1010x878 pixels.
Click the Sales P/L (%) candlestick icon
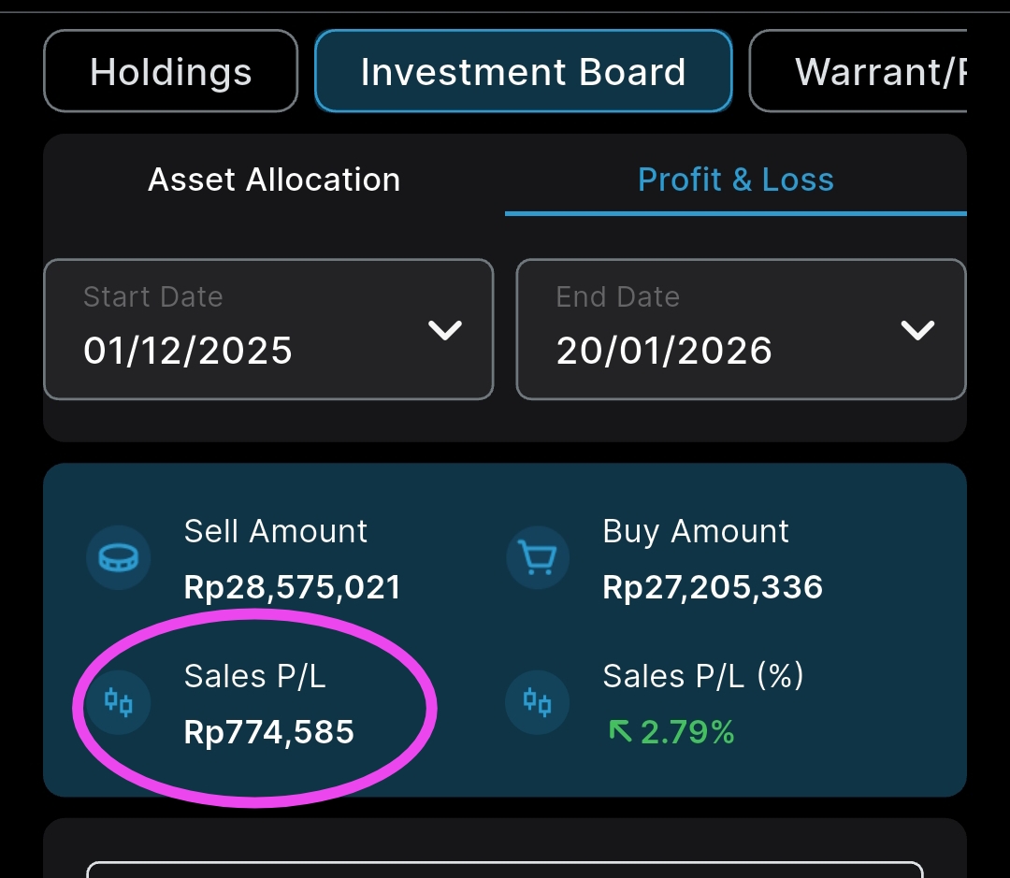click(x=537, y=702)
